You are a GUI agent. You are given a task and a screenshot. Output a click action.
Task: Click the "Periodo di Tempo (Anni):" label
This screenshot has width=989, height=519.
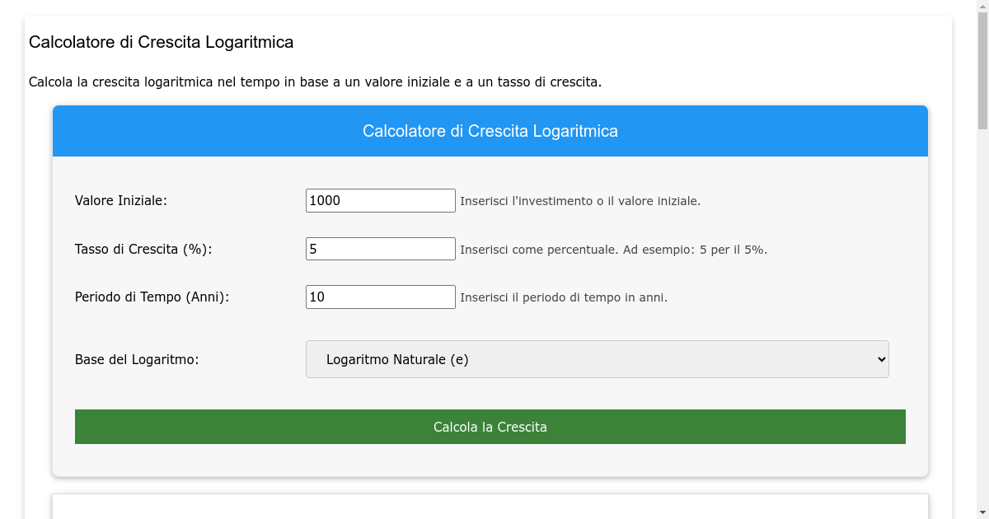click(x=152, y=297)
